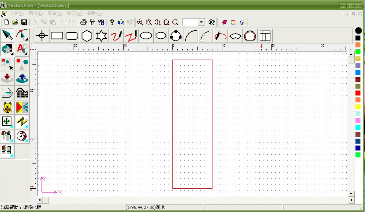
Task: Click the yellow question mark help icon
Action: click(x=112, y=22)
